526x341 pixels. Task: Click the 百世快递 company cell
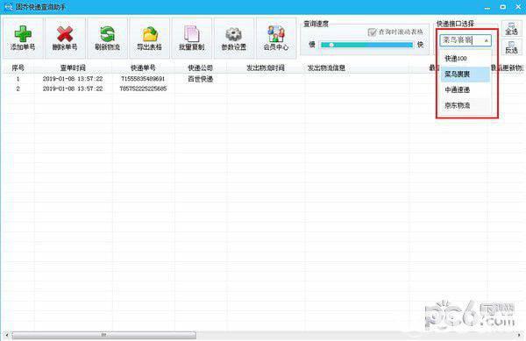pyautogui.click(x=200, y=79)
